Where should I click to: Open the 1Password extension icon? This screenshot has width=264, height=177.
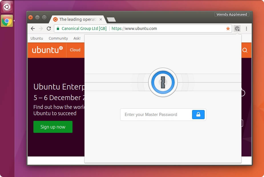(237, 29)
